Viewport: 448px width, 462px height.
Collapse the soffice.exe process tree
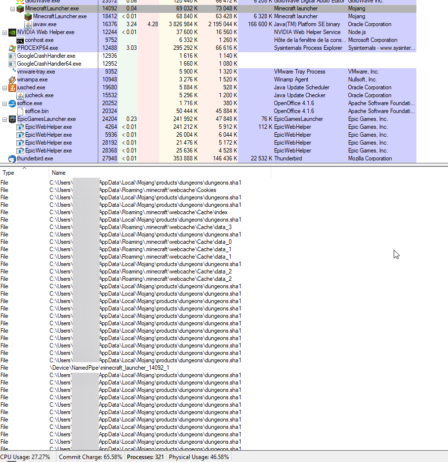click(4, 104)
